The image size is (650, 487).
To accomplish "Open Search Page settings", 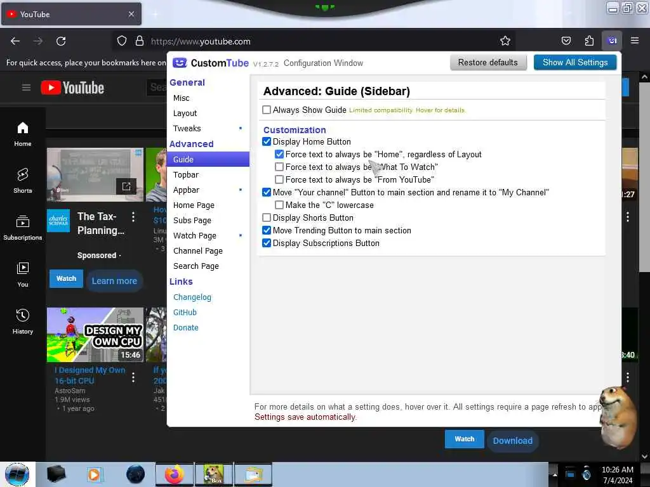I will click(208, 266).
